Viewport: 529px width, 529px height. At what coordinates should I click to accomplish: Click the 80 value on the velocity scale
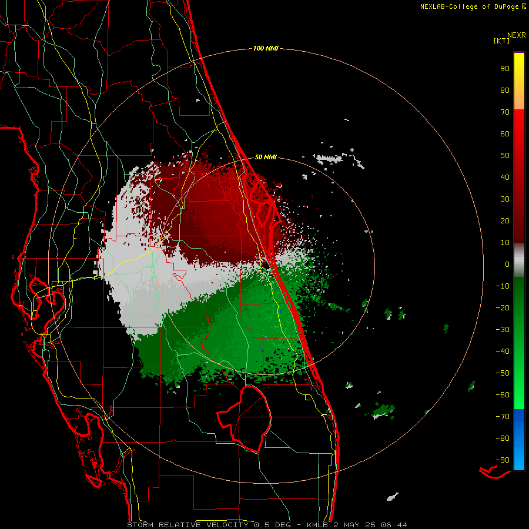click(x=505, y=90)
